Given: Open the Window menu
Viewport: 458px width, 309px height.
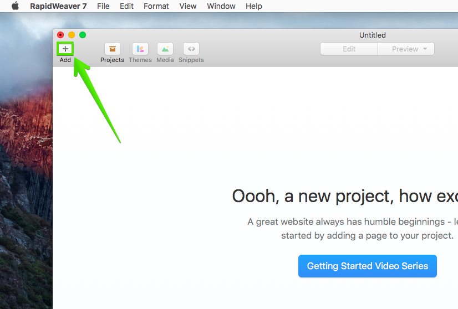Looking at the screenshot, I should click(x=221, y=6).
